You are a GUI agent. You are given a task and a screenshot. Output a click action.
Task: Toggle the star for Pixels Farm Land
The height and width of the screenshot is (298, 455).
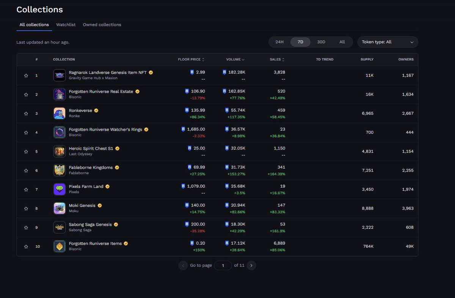coord(26,190)
